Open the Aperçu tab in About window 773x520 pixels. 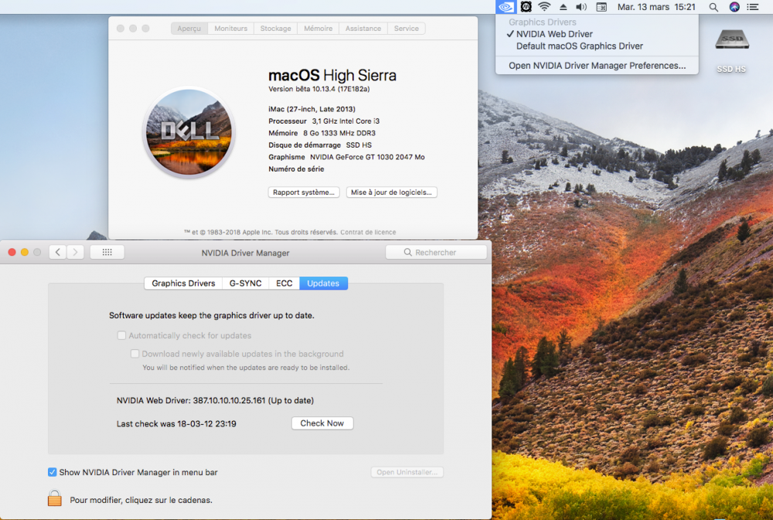[189, 29]
